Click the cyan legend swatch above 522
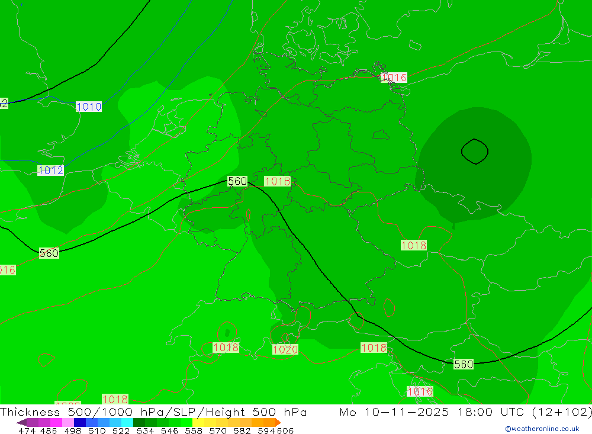Image resolution: width=592 pixels, height=434 pixels. point(127,422)
